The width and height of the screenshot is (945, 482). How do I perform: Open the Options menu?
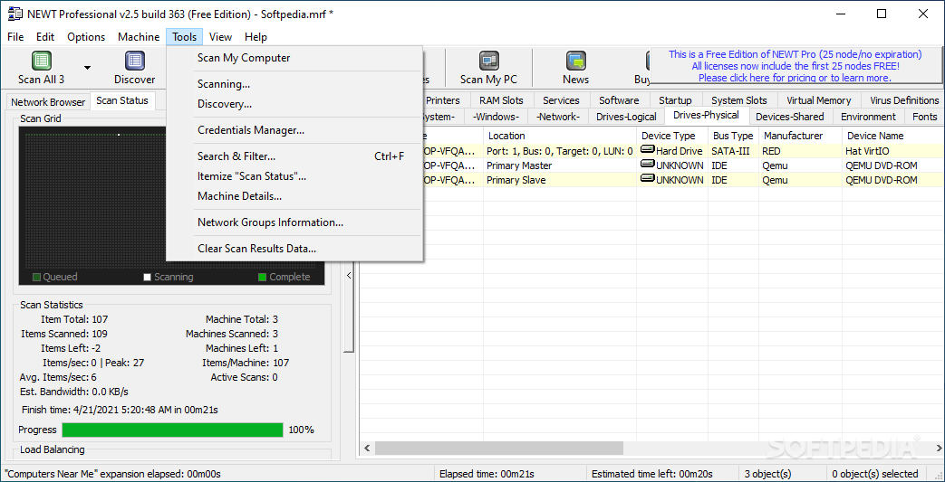point(86,37)
